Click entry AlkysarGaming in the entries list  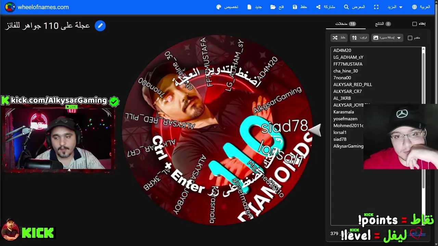coord(348,146)
